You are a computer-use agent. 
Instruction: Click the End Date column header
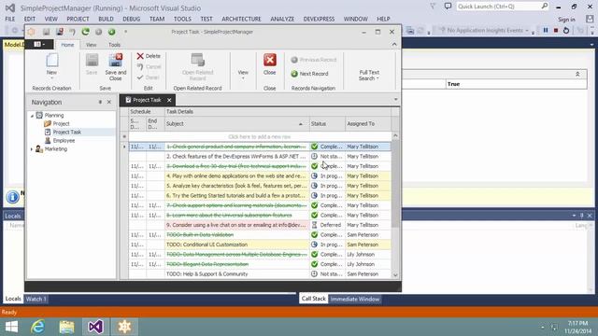pos(155,124)
